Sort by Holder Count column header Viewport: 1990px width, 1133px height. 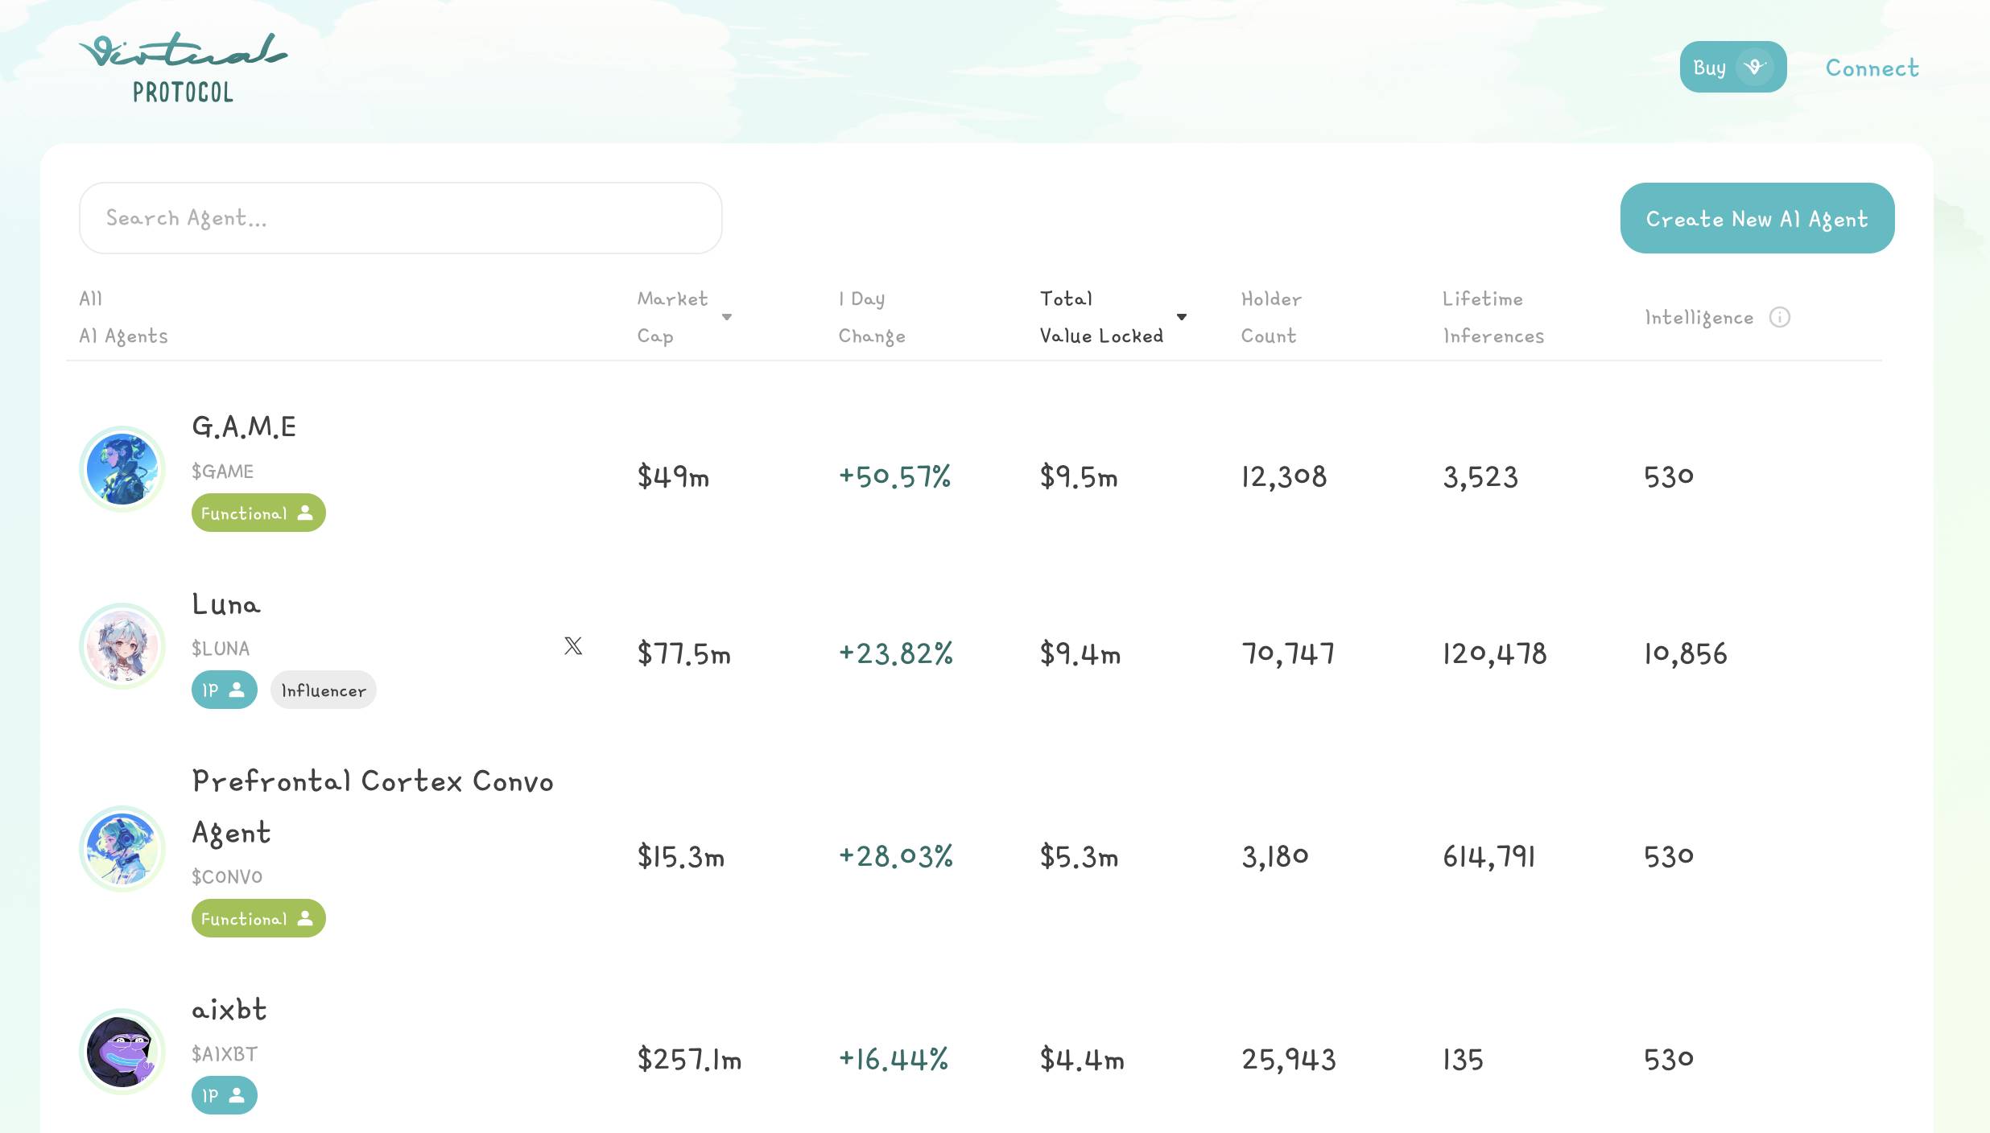pos(1270,317)
